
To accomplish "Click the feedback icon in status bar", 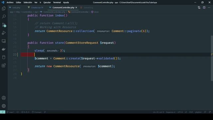I will tap(205, 112).
